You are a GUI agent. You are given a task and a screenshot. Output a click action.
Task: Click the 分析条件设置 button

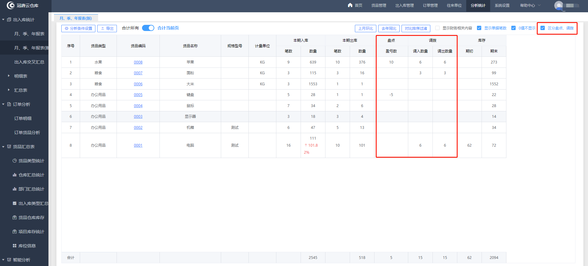tap(78, 29)
